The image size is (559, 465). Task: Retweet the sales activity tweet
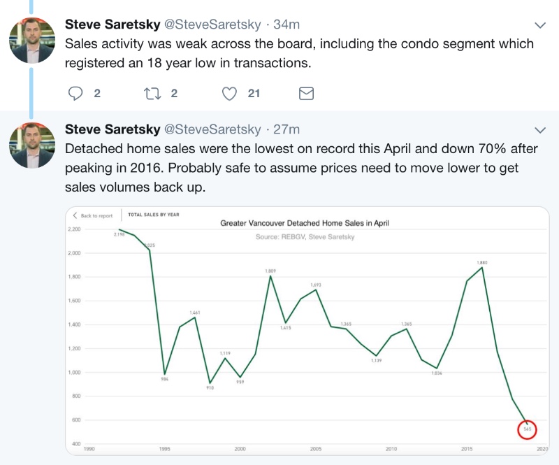[x=152, y=94]
